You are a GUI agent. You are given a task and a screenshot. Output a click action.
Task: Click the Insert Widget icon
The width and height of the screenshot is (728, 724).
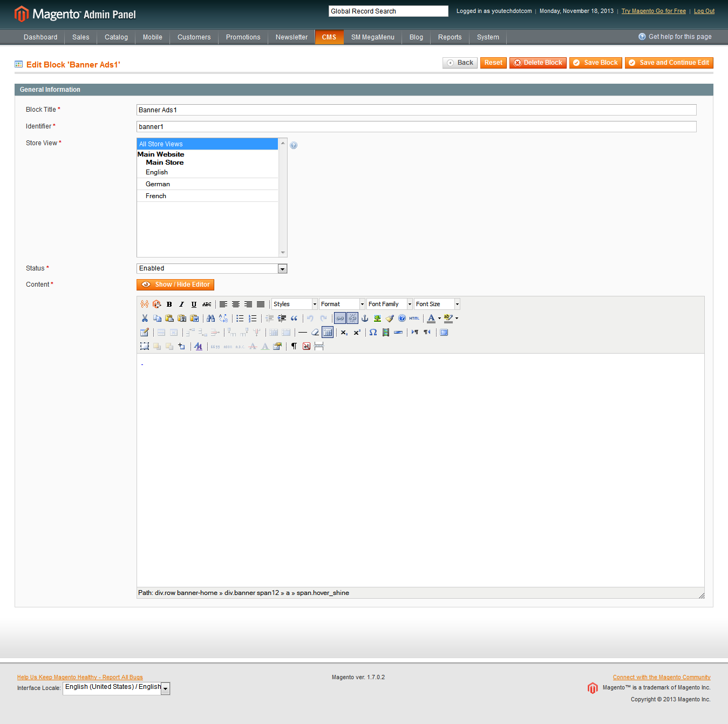point(157,304)
